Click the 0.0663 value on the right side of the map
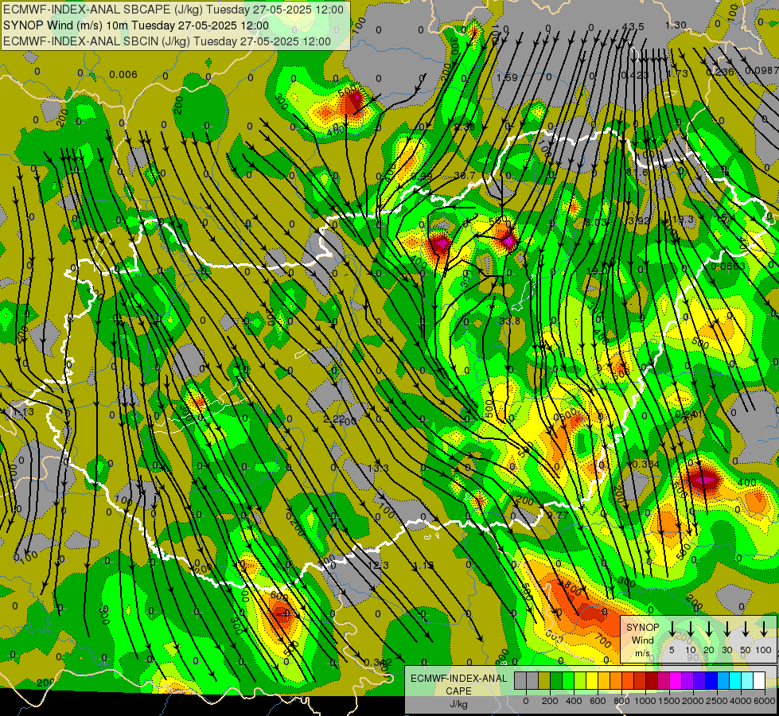 coord(728,267)
